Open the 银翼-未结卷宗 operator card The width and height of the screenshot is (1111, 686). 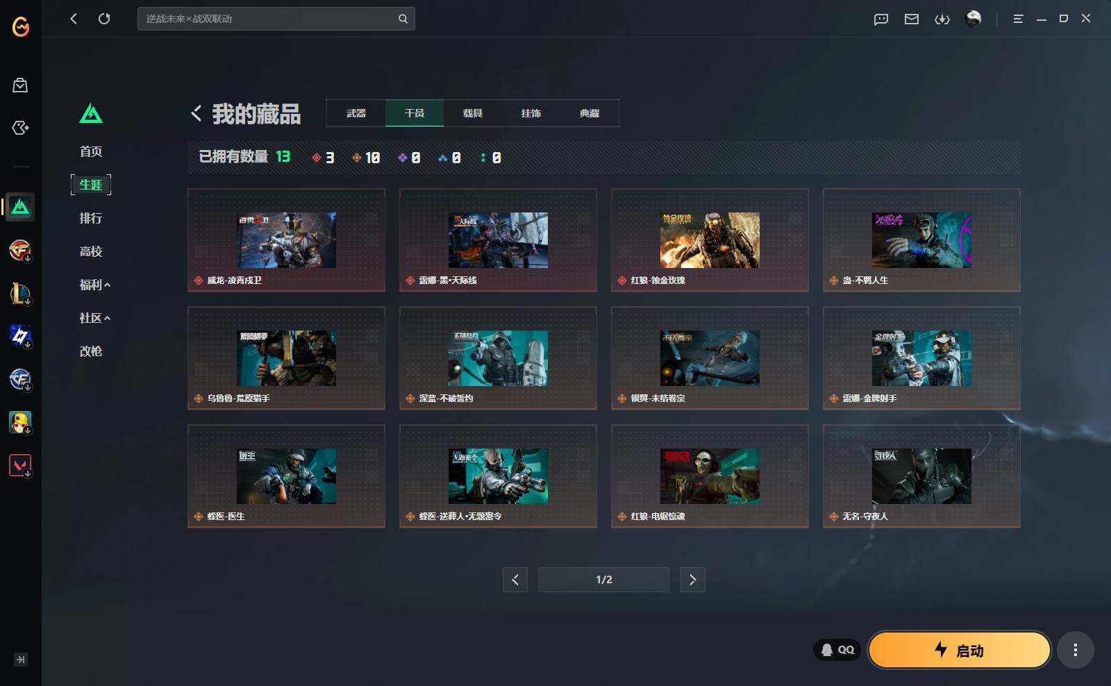tap(710, 358)
